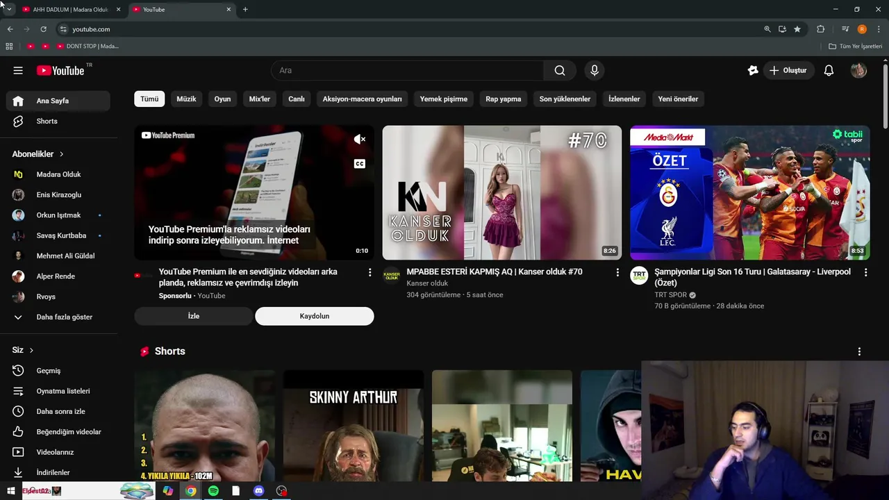Go to Ana Sayfa home
This screenshot has width=889, height=500.
58,101
